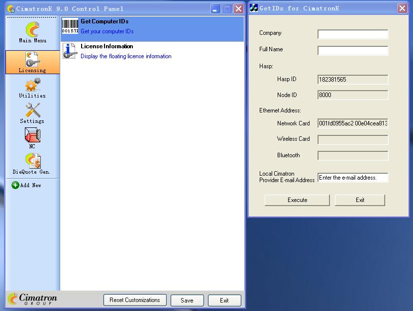Viewport: 413px width, 311px height.
Task: Click the Node ID field
Action: click(353, 95)
